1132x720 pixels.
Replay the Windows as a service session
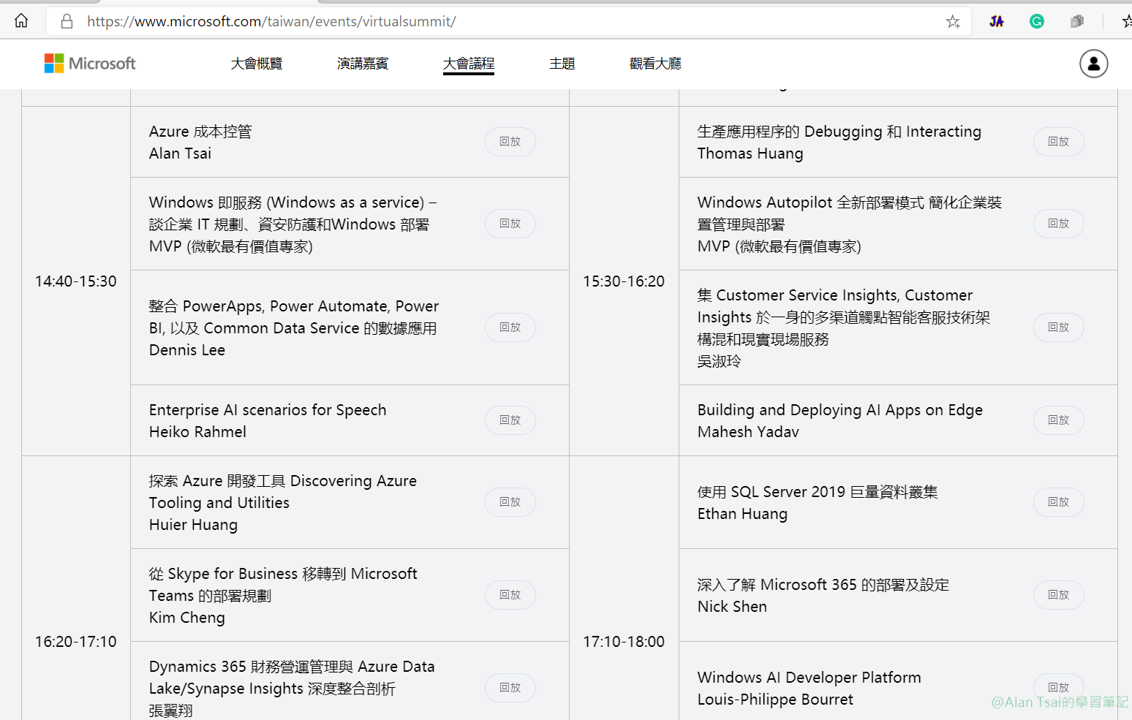510,224
